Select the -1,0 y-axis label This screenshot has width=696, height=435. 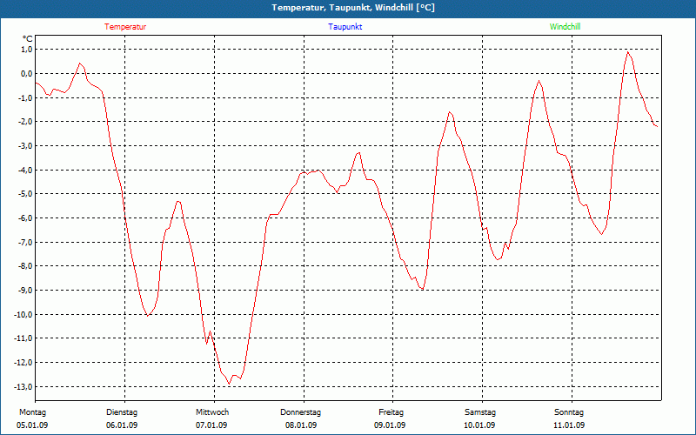(x=25, y=97)
